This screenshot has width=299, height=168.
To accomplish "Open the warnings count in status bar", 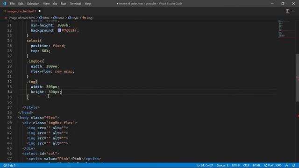I will [x=13, y=165].
